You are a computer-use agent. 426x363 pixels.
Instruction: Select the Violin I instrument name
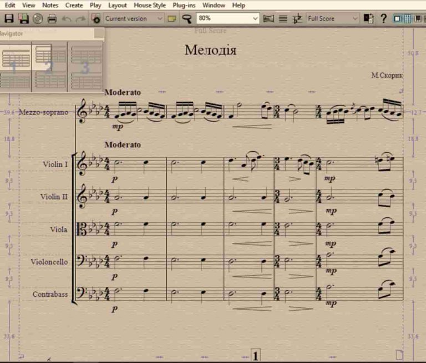[55, 165]
